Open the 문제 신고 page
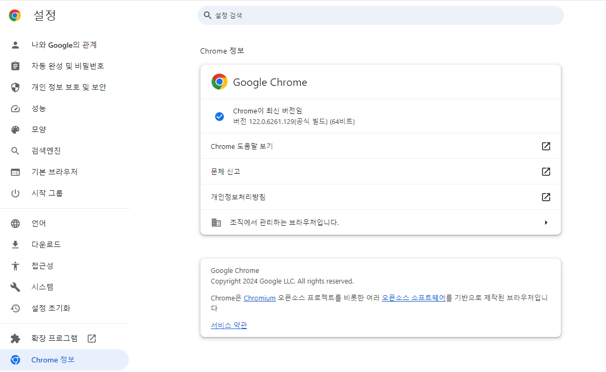606x372 pixels. click(546, 171)
